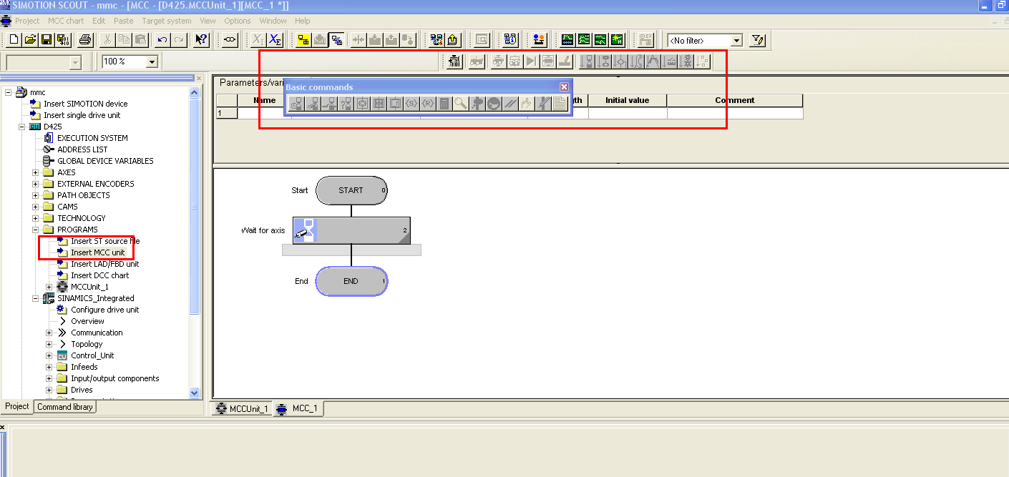Image resolution: width=1009 pixels, height=477 pixels.
Task: Open the device diagnostics info icon
Action: click(x=510, y=40)
